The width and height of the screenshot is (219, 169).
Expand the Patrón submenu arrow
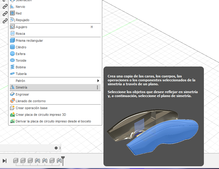98,81
